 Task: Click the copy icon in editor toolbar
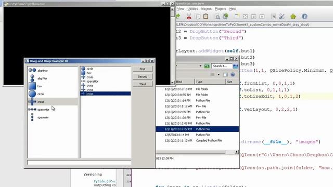(x=198, y=17)
